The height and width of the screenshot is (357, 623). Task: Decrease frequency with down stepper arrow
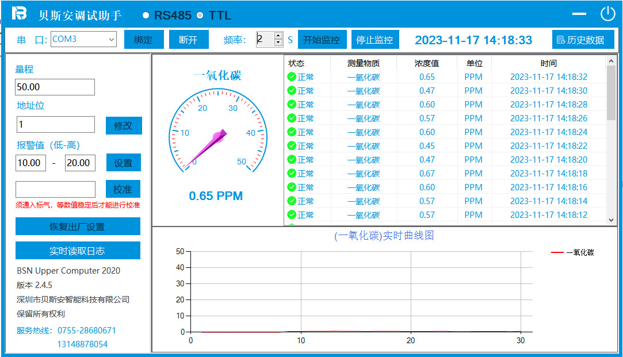tap(278, 43)
